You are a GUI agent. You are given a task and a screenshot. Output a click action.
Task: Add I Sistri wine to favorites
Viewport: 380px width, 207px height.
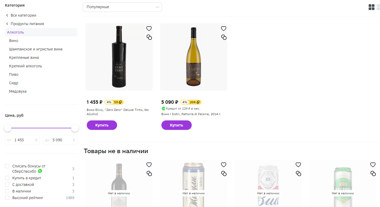[224, 29]
